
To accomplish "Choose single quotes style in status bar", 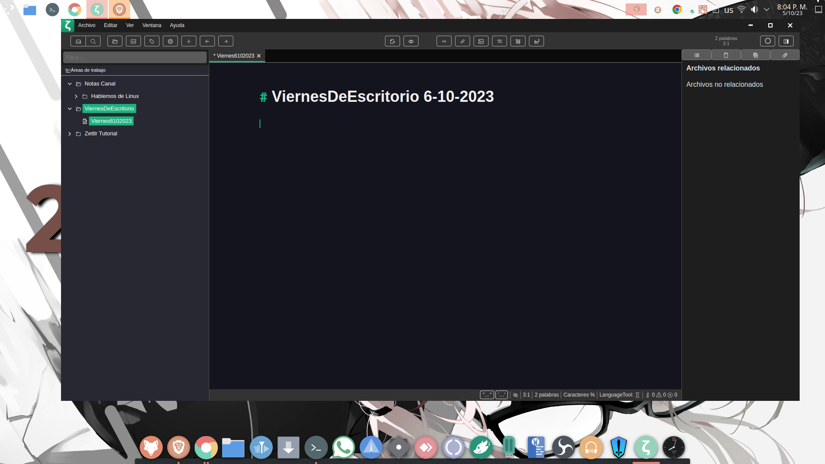I will coord(501,395).
